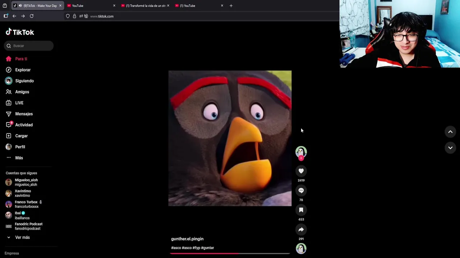The width and height of the screenshot is (460, 258).
Task: Click the Cargar upload option
Action: click(x=17, y=136)
